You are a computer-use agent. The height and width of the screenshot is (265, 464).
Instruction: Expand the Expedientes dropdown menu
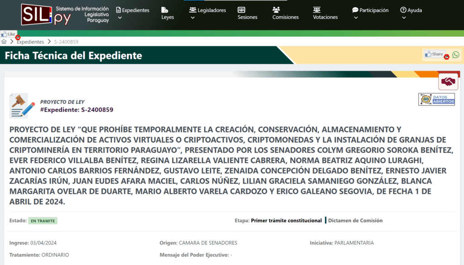pyautogui.click(x=133, y=13)
